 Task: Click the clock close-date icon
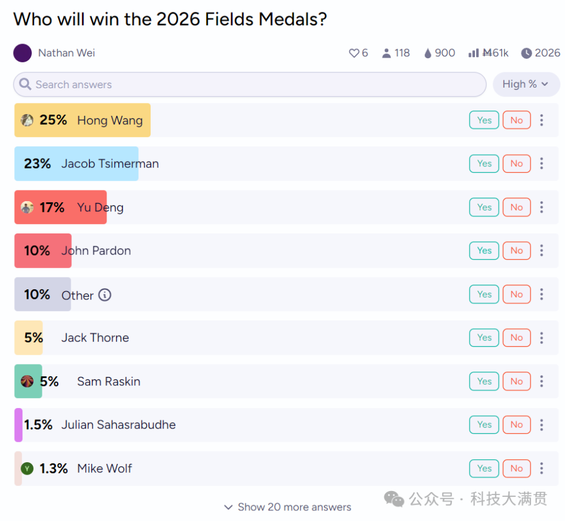click(x=526, y=54)
